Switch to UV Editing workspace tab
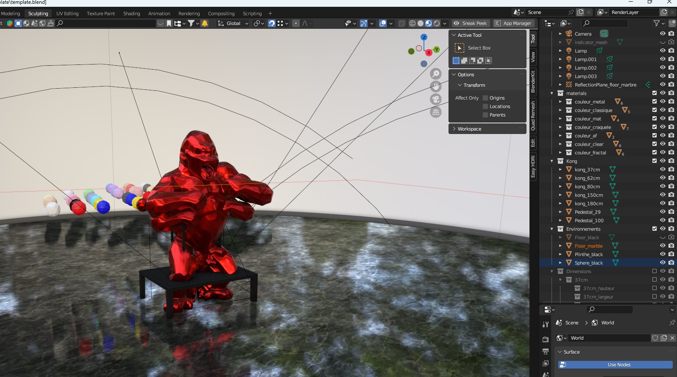Screen dimensions: 677x377 [67, 14]
